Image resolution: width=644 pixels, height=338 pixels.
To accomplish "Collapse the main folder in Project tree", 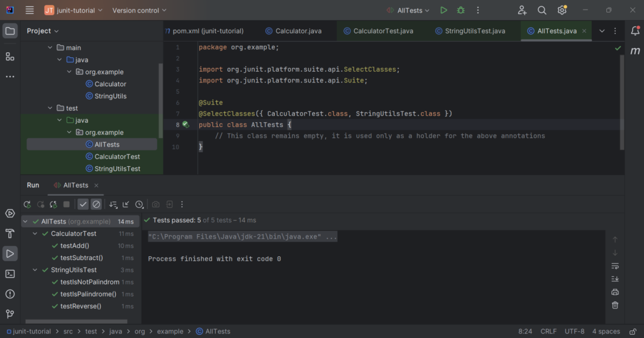I will coord(50,48).
